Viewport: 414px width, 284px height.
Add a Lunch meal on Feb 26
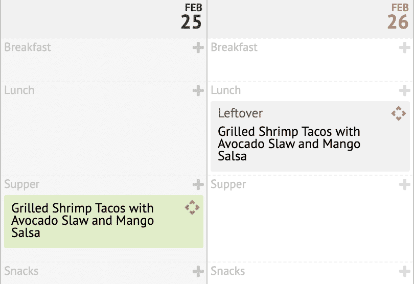[404, 91]
